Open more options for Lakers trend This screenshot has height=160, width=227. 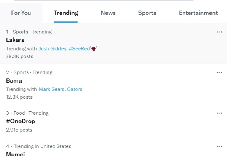click(219, 32)
